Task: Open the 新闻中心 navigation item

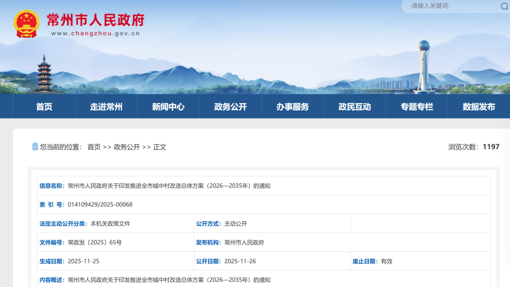Action: point(168,107)
